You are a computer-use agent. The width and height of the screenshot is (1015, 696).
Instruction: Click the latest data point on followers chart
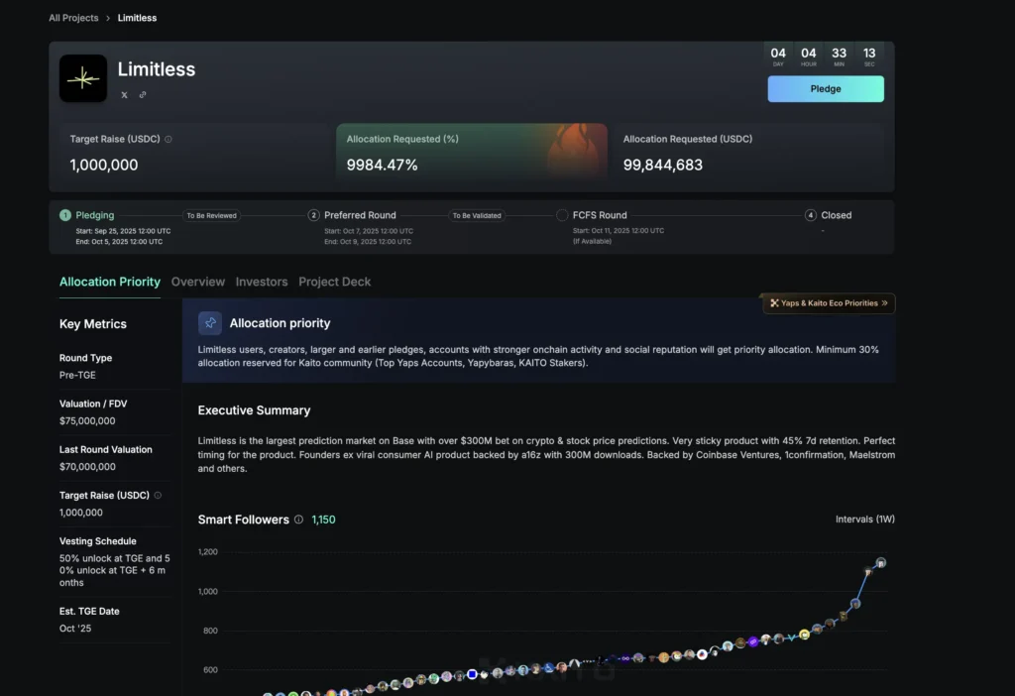point(880,563)
